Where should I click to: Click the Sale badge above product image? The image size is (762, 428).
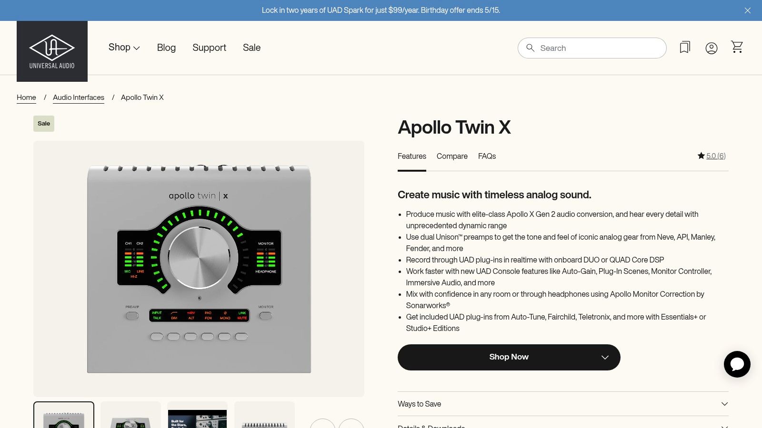click(44, 124)
